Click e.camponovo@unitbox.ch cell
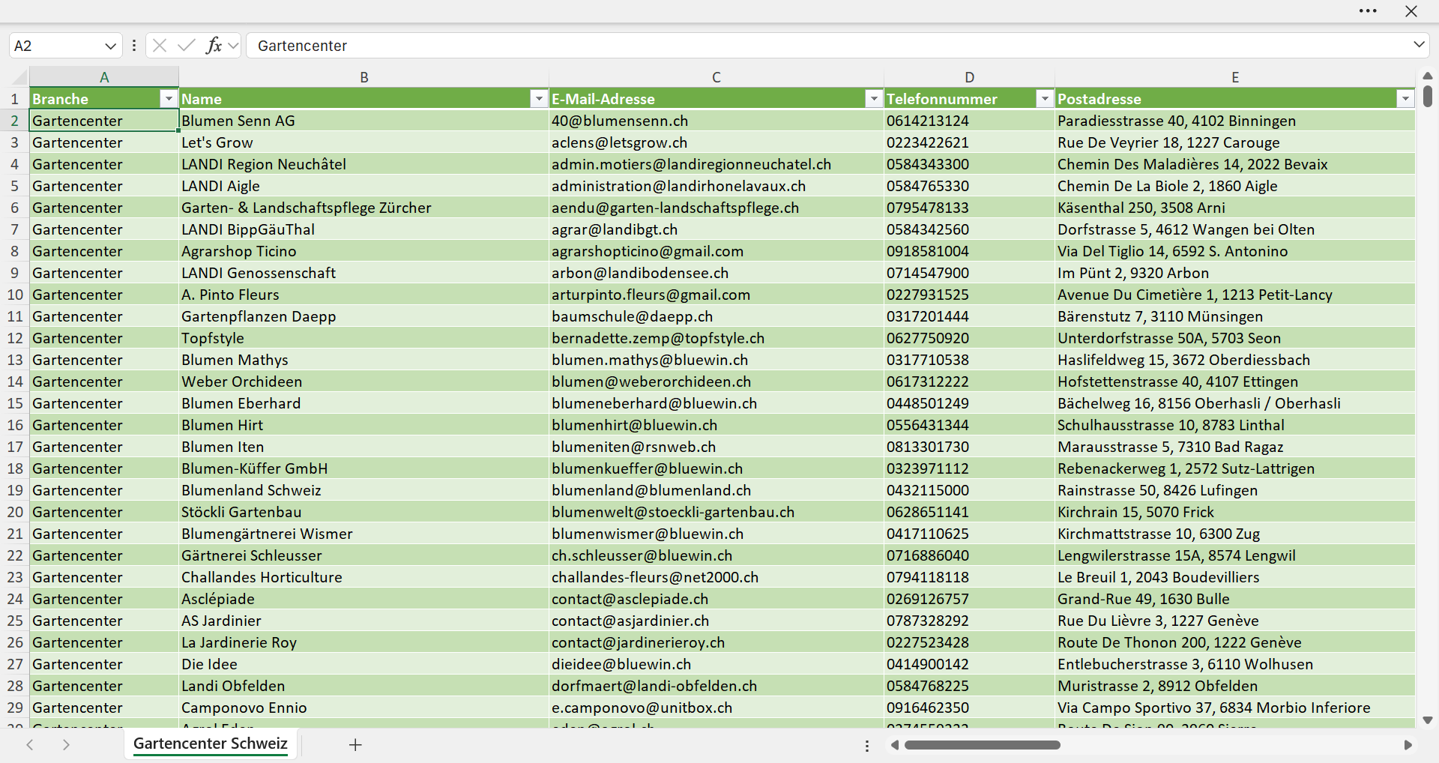Image resolution: width=1439 pixels, height=763 pixels. click(717, 708)
